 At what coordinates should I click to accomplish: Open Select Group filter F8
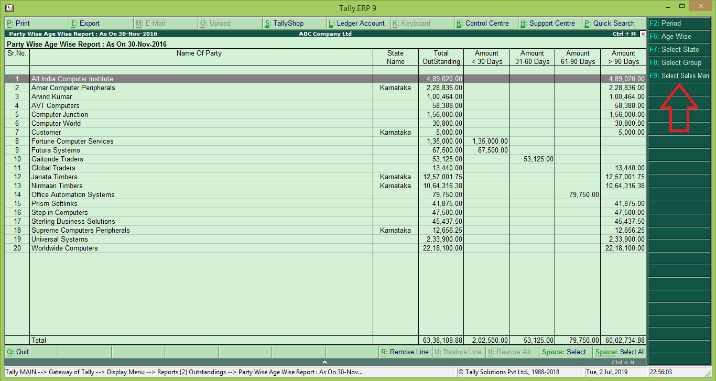click(678, 62)
